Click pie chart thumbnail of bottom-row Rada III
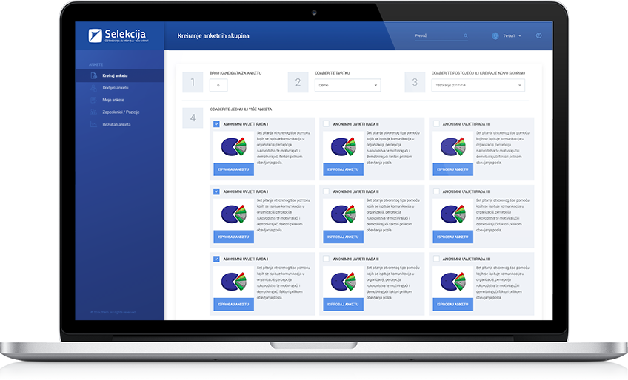 (x=453, y=282)
